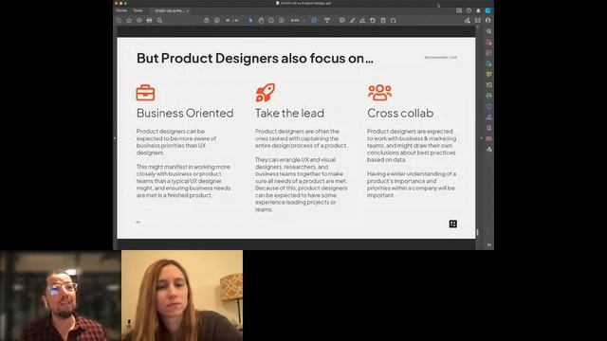
Task: Click the undo arrow icon at toolbar end
Action: point(393,20)
